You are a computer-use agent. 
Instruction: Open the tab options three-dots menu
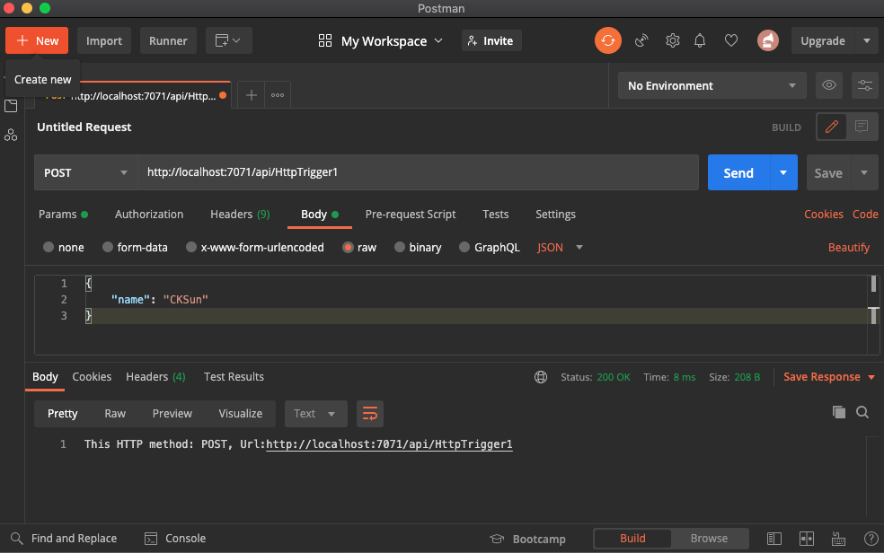tap(278, 95)
